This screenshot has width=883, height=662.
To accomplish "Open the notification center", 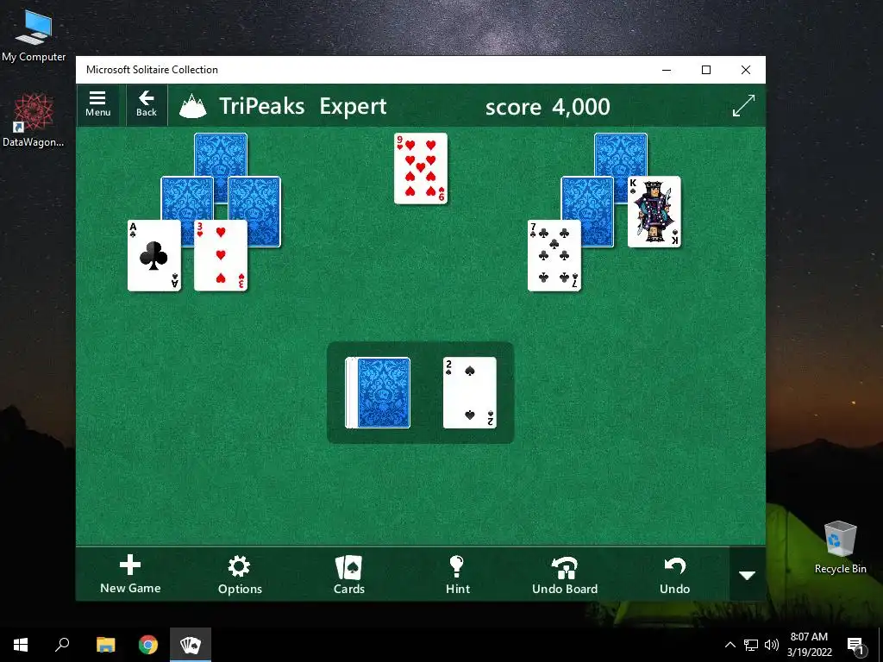I will pos(855,646).
